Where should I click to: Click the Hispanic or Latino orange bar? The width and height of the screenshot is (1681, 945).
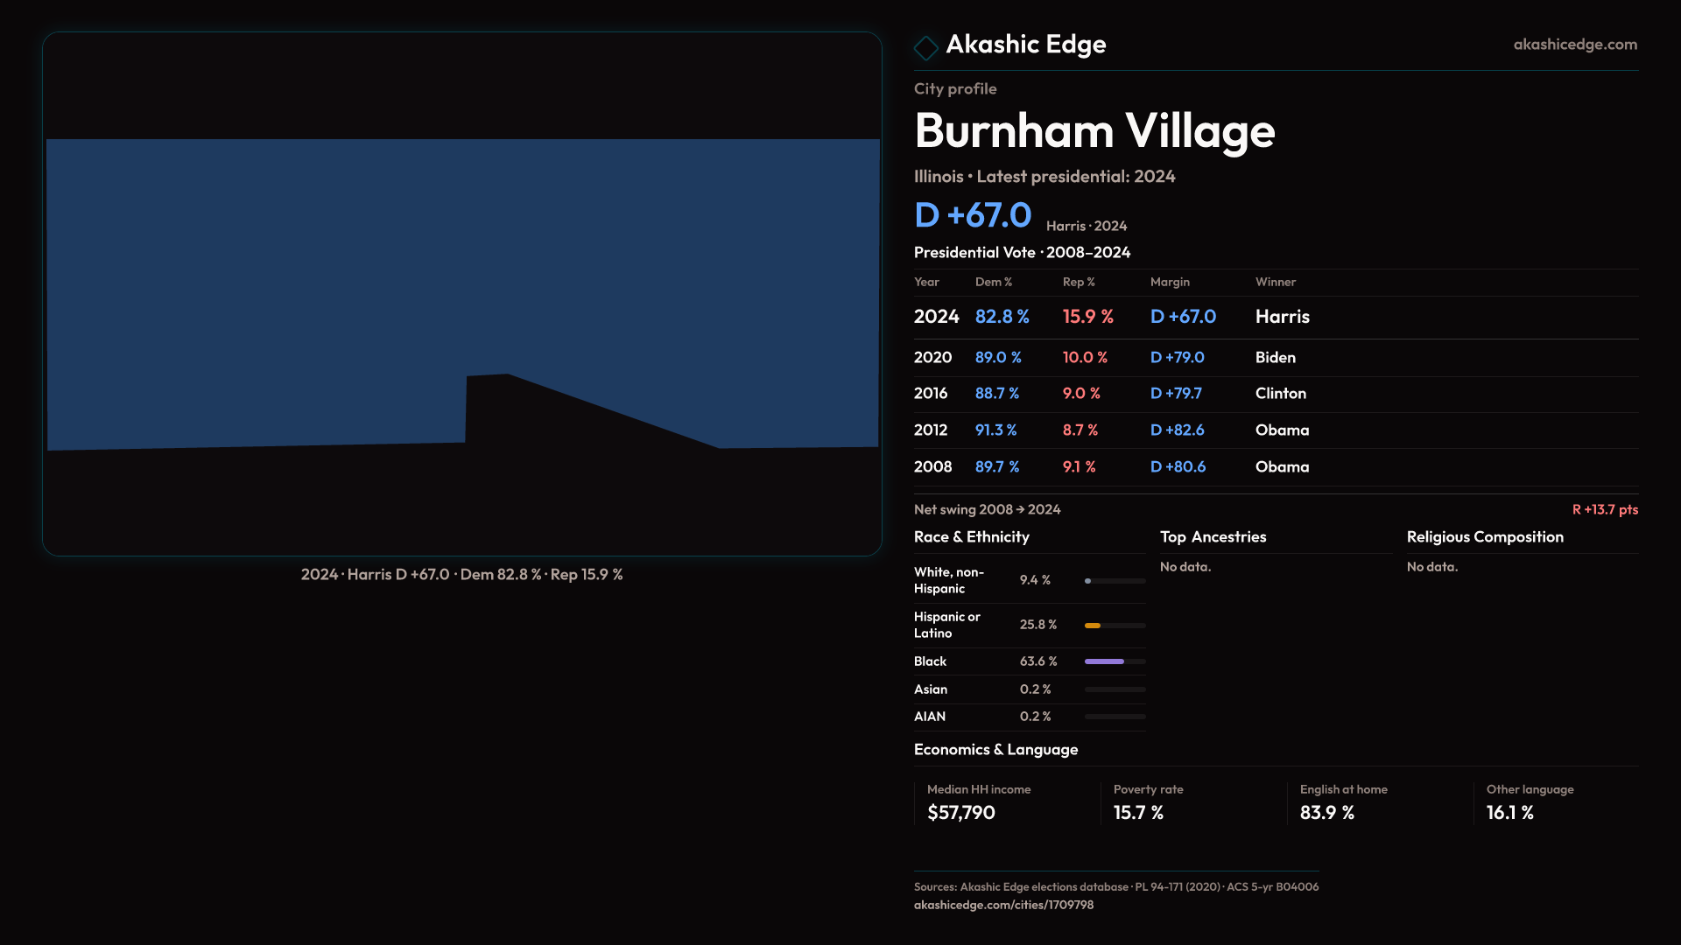[1093, 626]
